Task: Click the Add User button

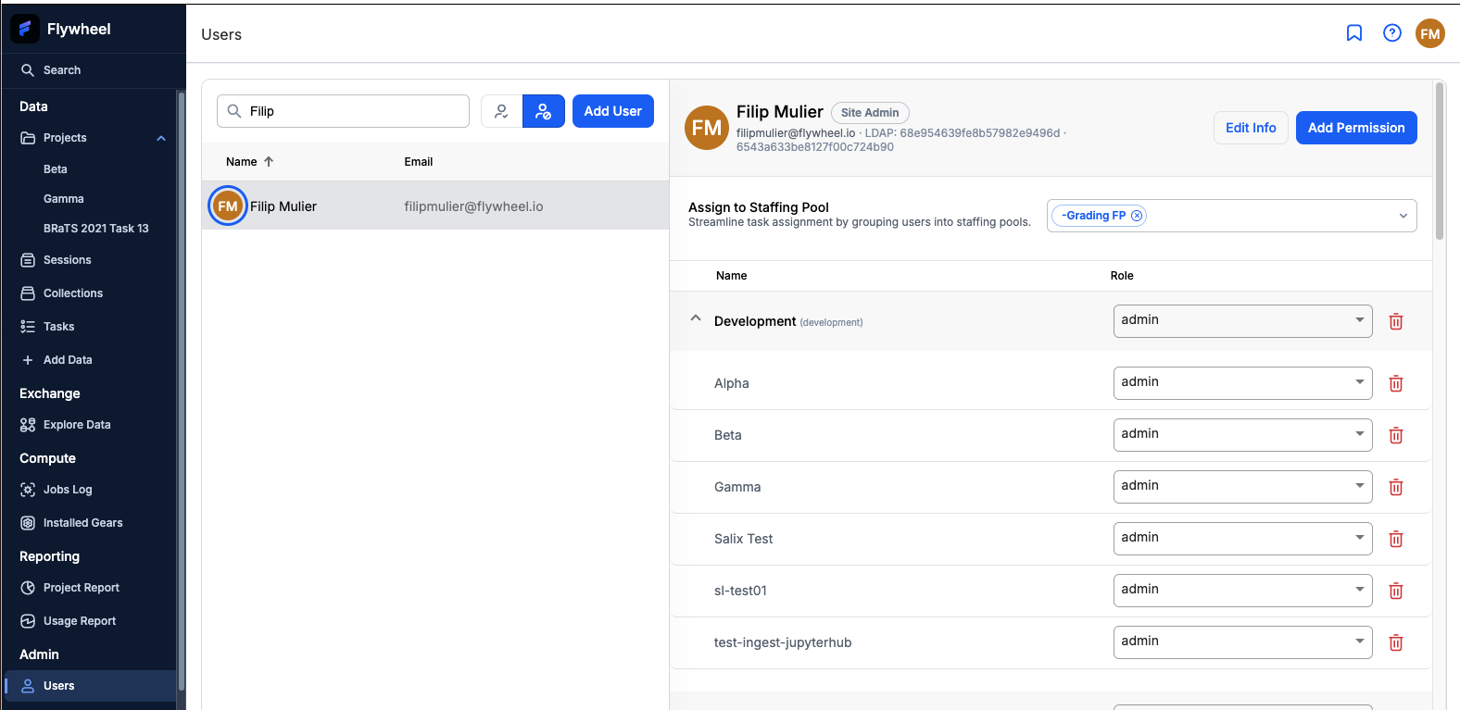Action: [612, 111]
